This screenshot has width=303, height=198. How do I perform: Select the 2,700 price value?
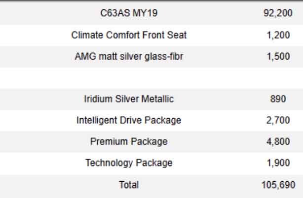[278, 120]
